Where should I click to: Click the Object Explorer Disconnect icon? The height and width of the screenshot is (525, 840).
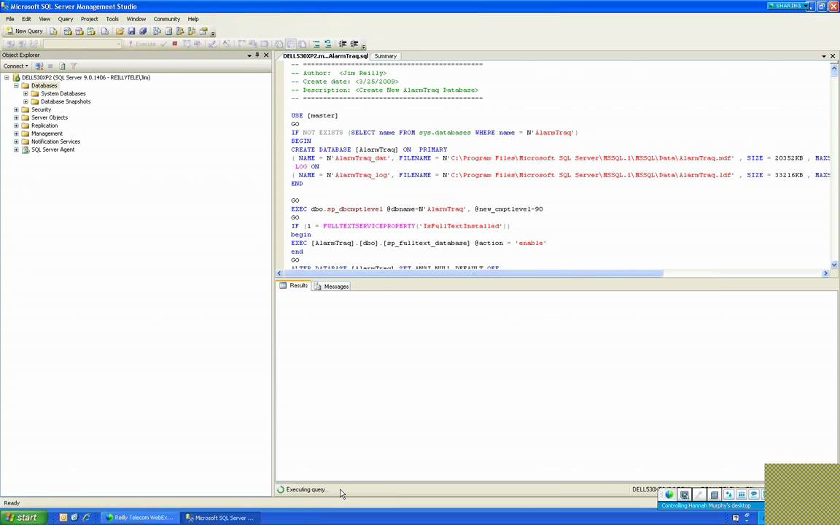point(39,66)
